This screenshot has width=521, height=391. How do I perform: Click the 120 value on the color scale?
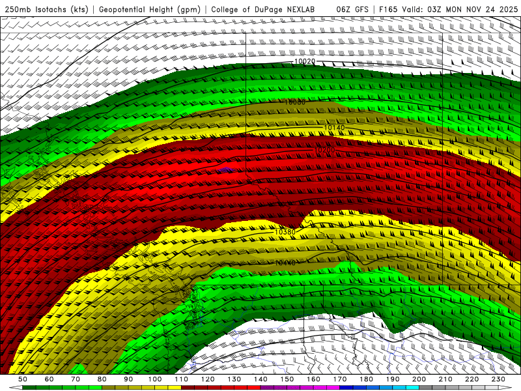pyautogui.click(x=208, y=379)
